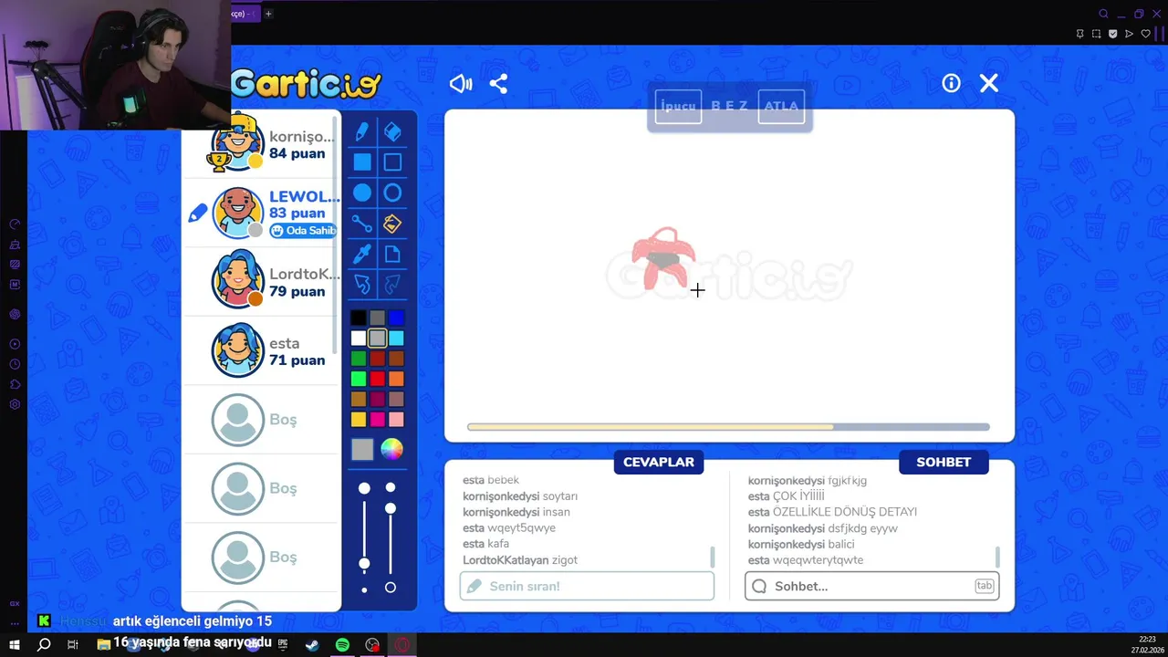1168x657 pixels.
Task: Select the bright red color swatch
Action: click(378, 379)
